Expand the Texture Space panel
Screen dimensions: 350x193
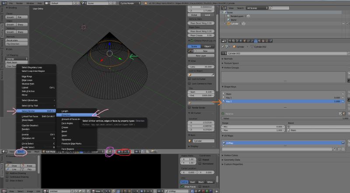230,63
